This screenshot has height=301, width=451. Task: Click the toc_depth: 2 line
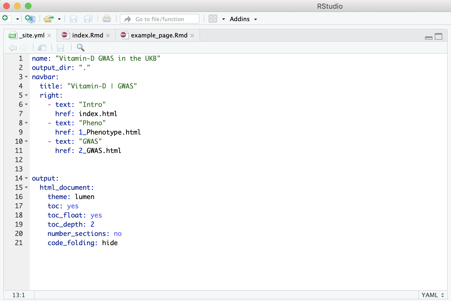[71, 225]
